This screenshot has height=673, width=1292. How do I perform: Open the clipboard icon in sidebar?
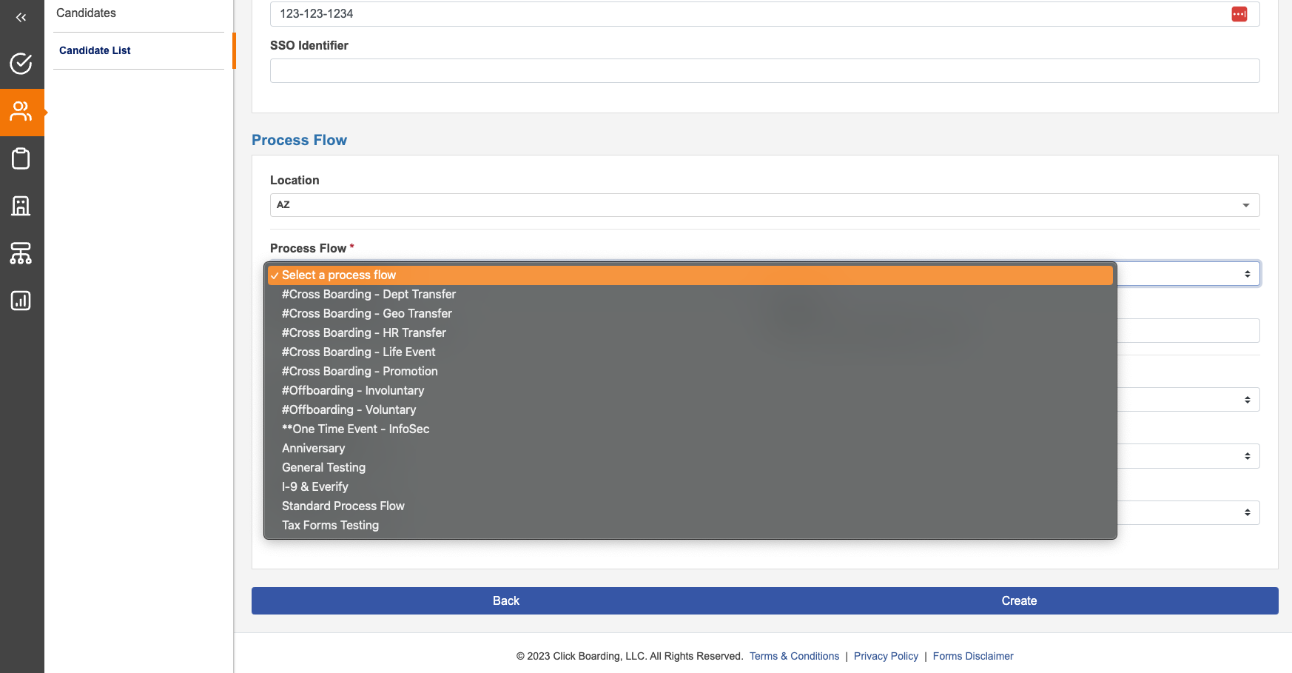coord(21,158)
